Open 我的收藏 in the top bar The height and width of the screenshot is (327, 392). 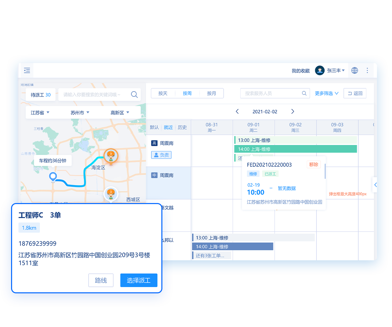click(x=300, y=70)
